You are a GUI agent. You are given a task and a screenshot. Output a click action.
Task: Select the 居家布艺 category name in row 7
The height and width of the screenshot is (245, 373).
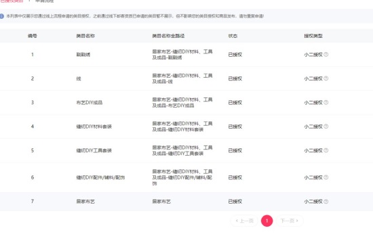click(85, 201)
